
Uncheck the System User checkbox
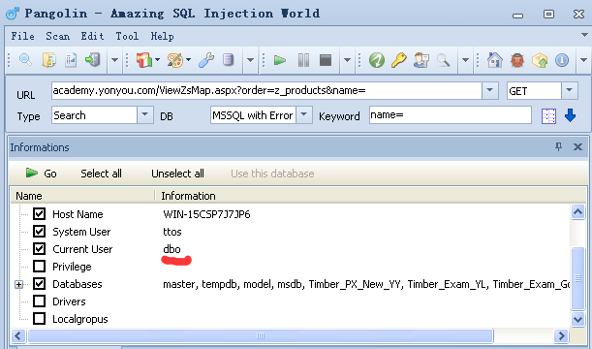(x=40, y=231)
